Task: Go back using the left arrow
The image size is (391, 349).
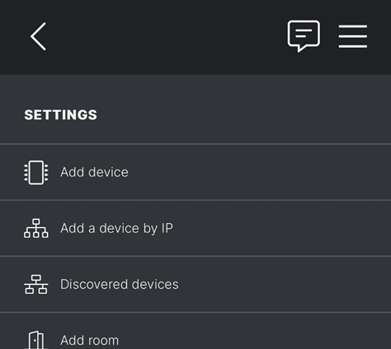Action: pos(38,36)
